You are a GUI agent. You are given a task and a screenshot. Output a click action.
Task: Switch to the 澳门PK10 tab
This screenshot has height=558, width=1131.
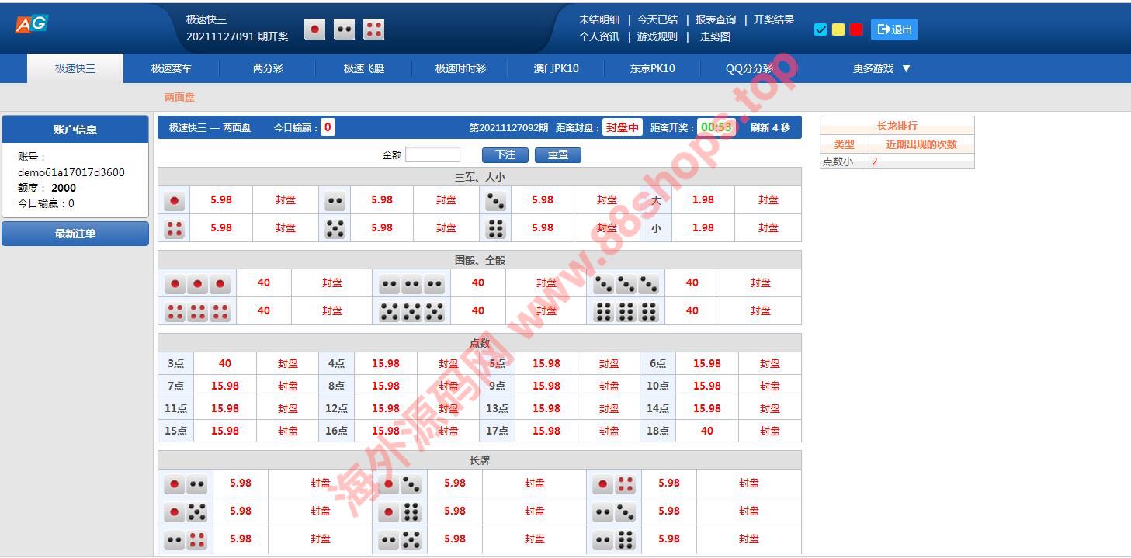[556, 68]
